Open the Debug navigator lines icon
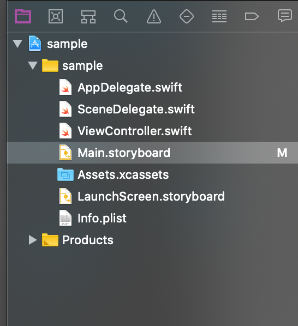This screenshot has height=326, width=298. click(219, 16)
